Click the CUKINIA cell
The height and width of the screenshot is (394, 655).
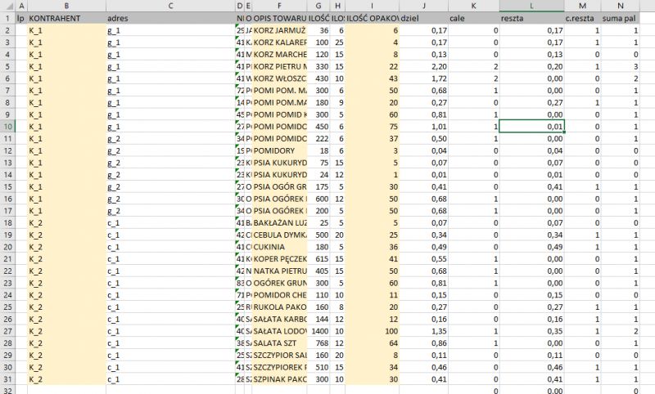tap(279, 247)
